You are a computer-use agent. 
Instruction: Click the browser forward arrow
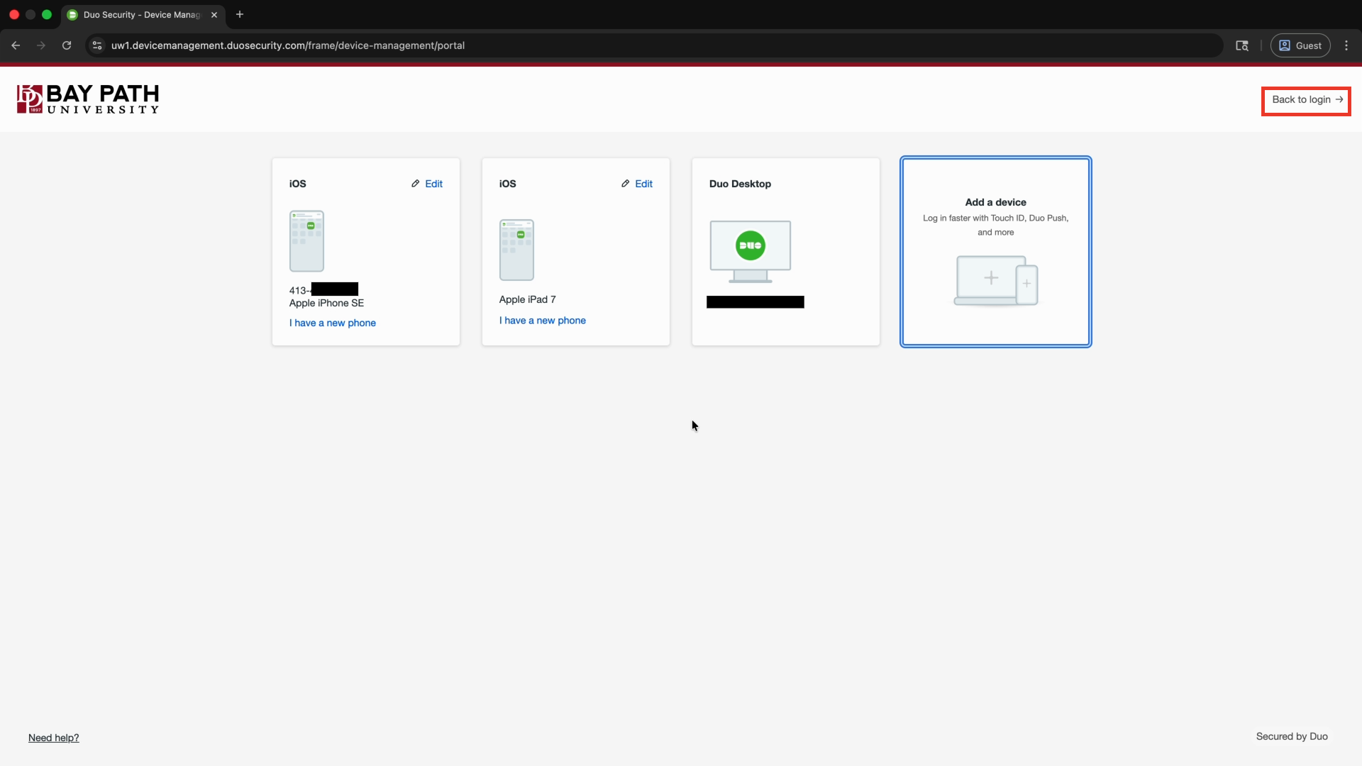click(x=41, y=45)
